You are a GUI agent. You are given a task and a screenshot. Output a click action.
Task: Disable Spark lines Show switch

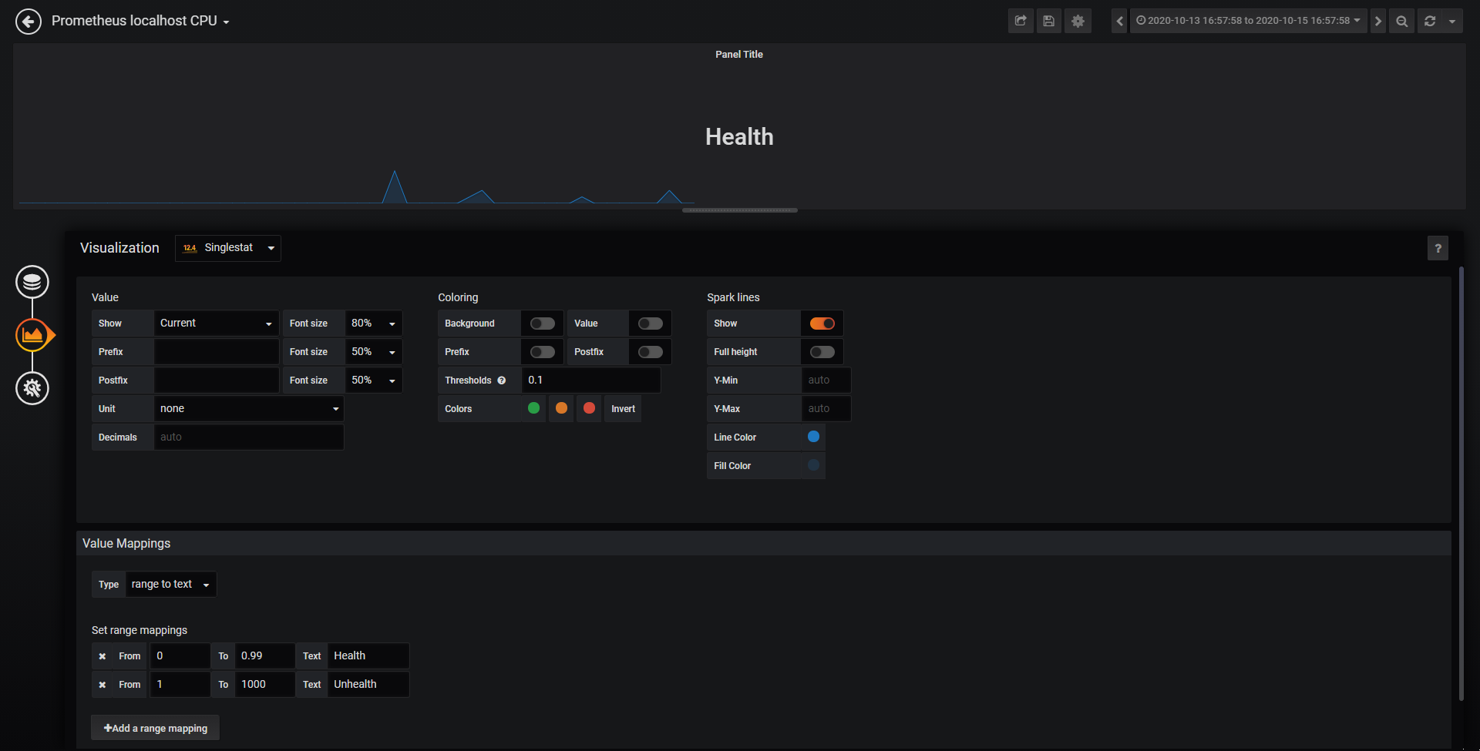coord(822,324)
